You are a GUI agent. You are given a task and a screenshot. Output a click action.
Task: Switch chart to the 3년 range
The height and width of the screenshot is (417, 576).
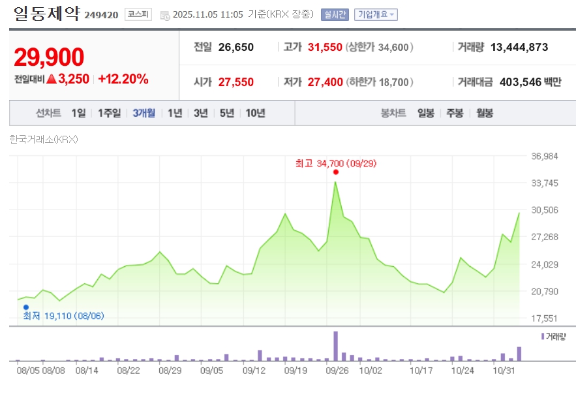[x=201, y=113]
